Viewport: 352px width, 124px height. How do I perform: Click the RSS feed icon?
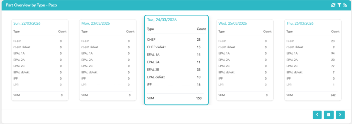click(345, 5)
